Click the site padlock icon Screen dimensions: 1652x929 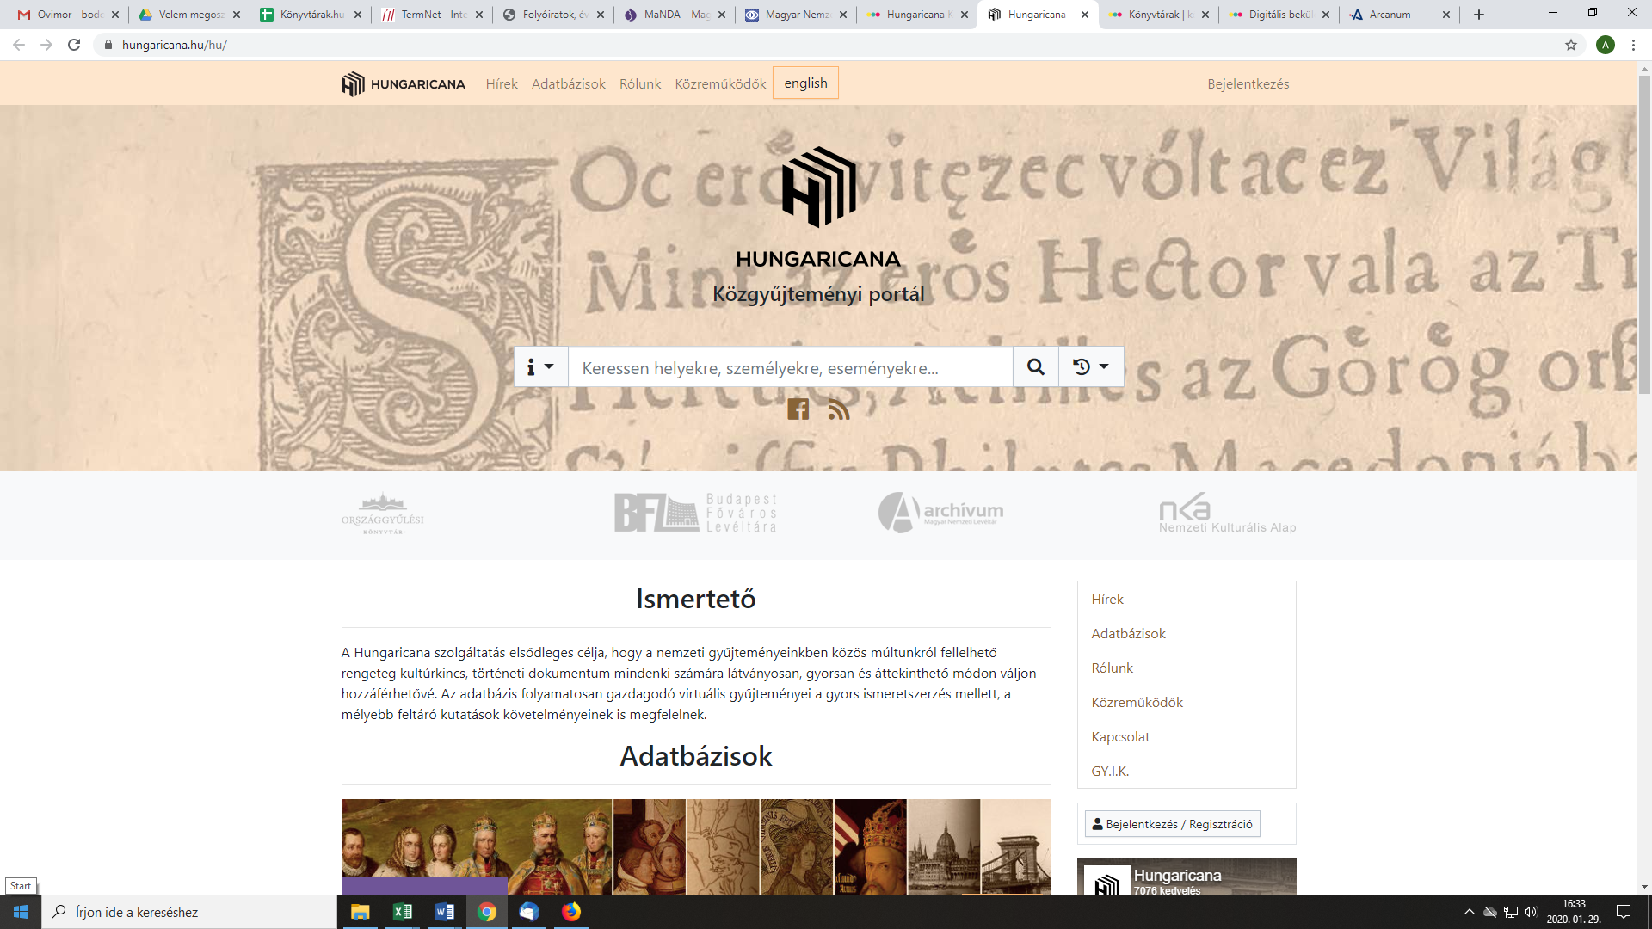pyautogui.click(x=108, y=45)
